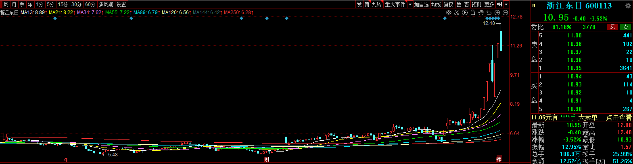
Task: Select the 1分 minute chart tab
Action: point(40,4)
